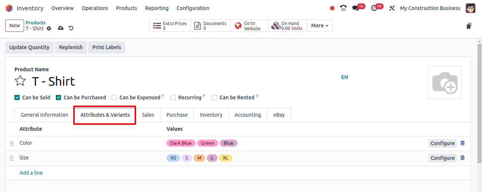
Task: Click the drag handle for the Size row
Action: 11,158
